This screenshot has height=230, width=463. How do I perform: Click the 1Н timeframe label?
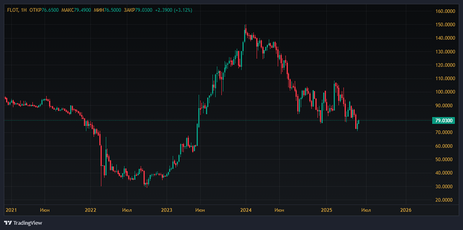[x=24, y=10]
